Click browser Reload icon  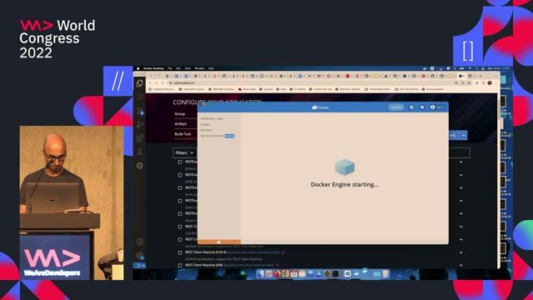pos(163,83)
